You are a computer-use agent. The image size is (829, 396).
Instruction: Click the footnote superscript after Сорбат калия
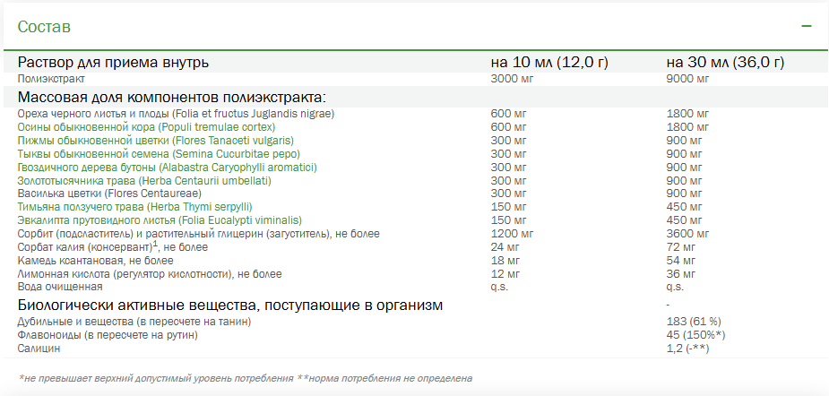tap(155, 243)
